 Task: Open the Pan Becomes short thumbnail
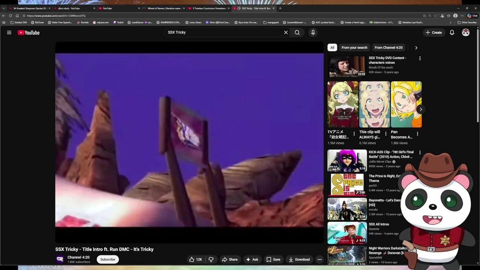point(406,104)
